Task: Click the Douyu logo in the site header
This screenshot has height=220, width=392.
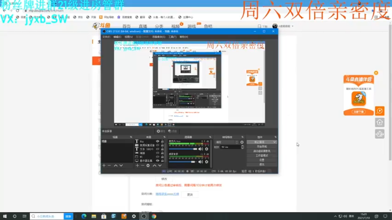Action: click(x=101, y=26)
